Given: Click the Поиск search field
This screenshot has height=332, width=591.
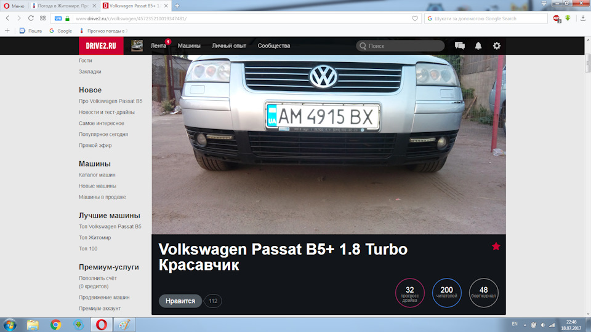Looking at the screenshot, I should 400,45.
